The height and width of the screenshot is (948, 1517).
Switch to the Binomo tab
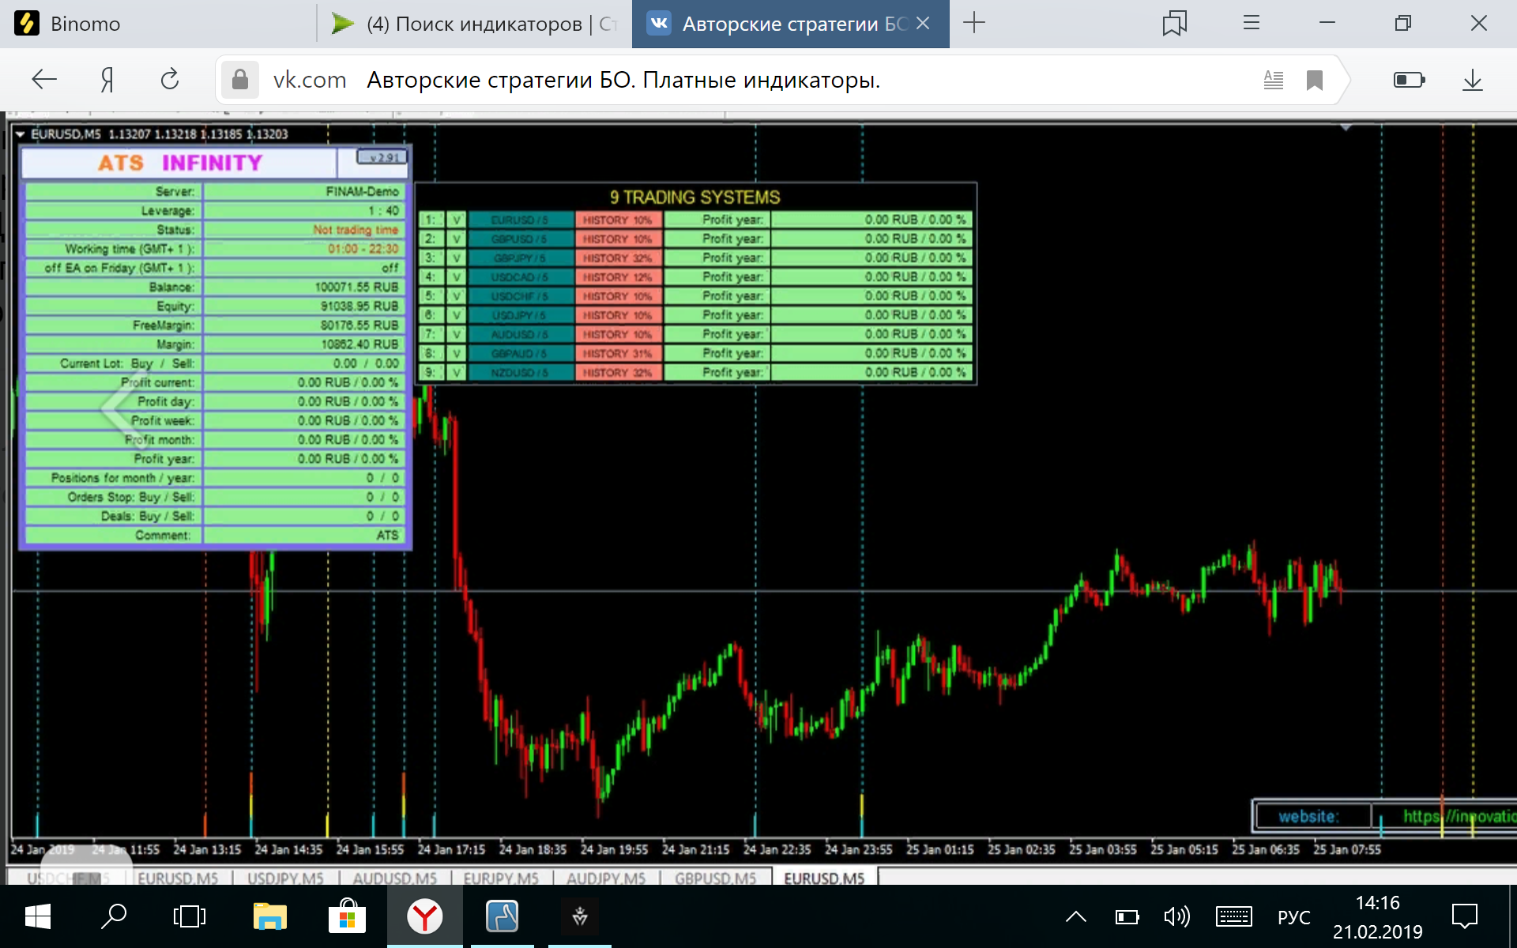(x=158, y=24)
